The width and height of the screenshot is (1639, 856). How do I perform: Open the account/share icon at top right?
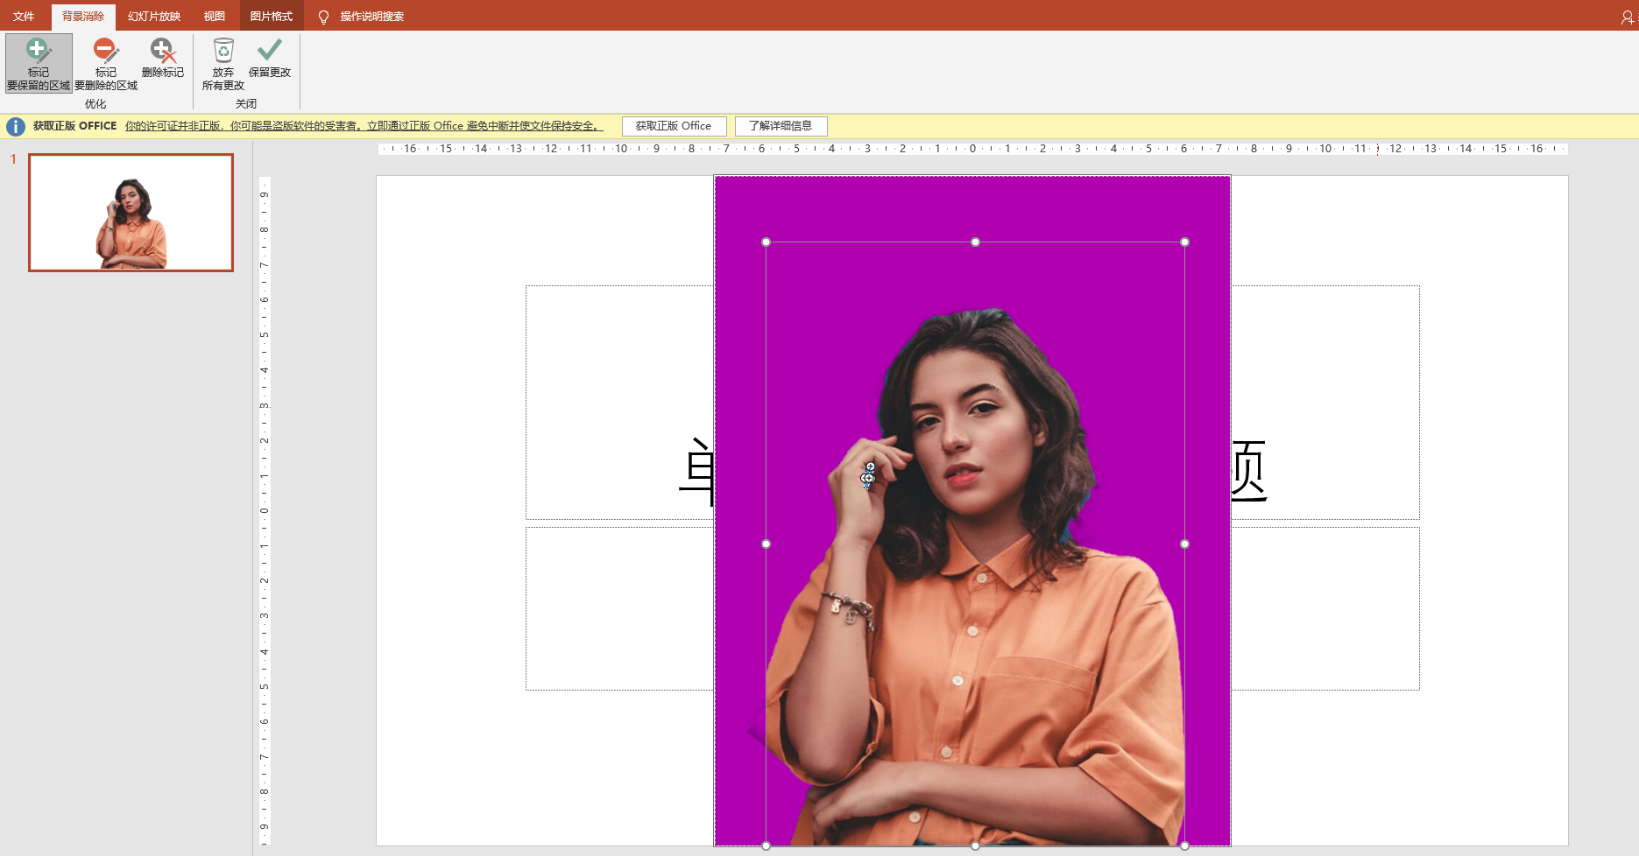click(x=1628, y=17)
